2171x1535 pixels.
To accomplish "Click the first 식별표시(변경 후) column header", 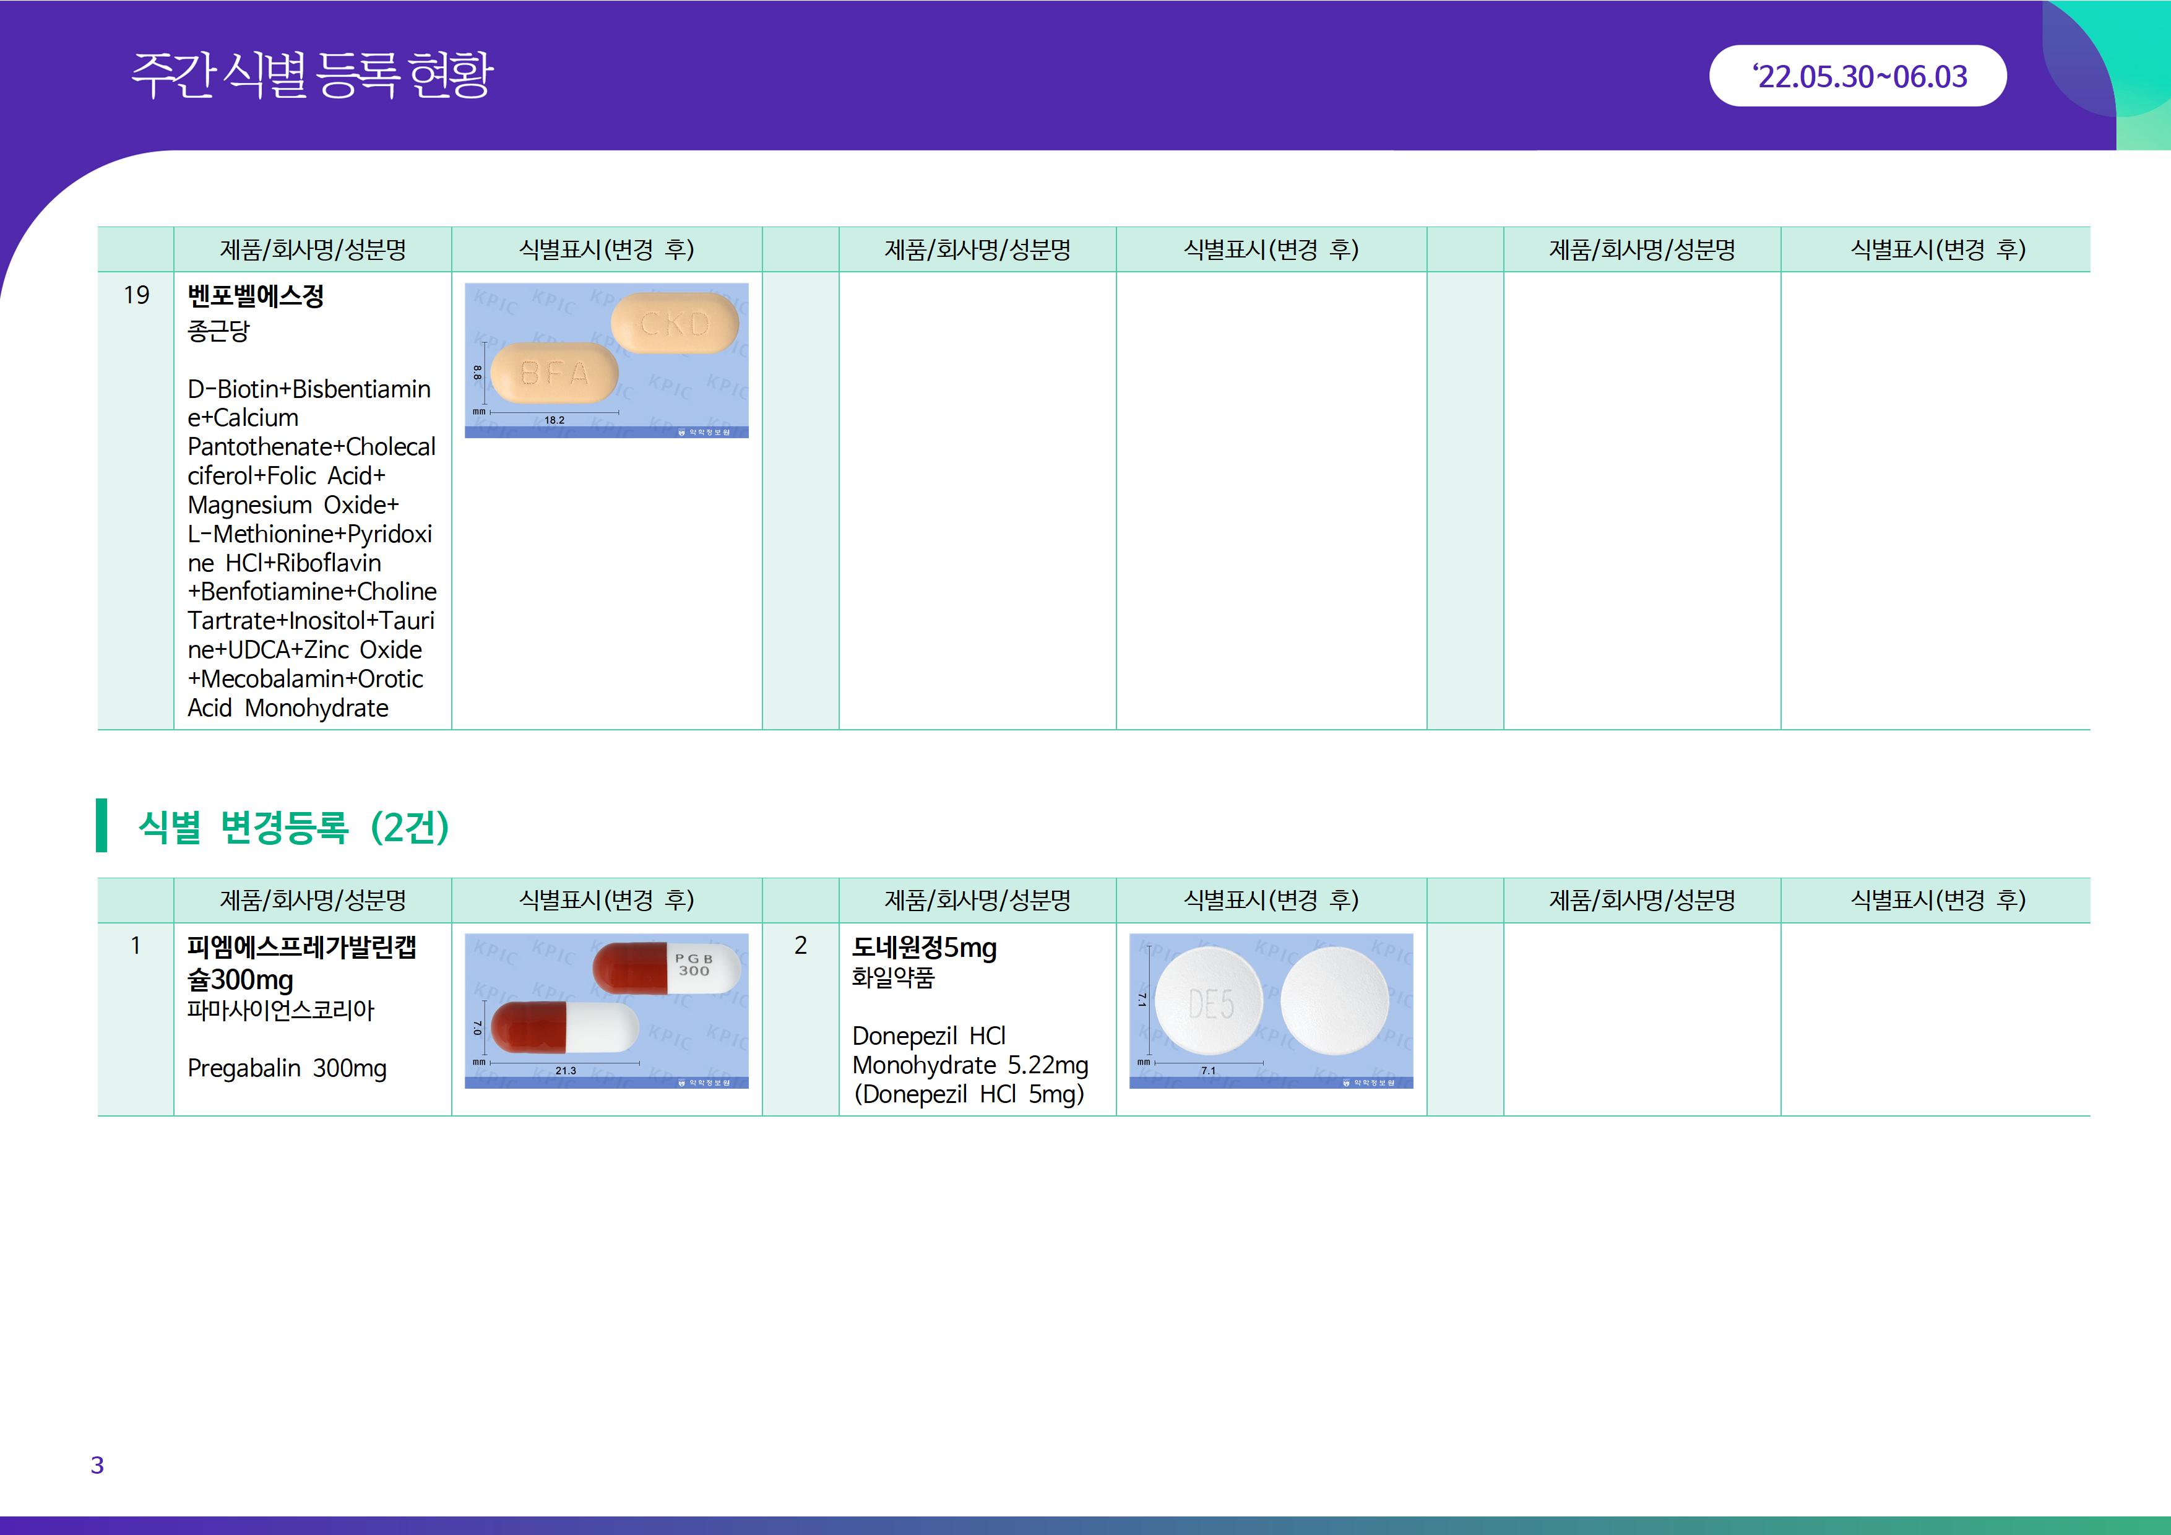I will tap(606, 249).
